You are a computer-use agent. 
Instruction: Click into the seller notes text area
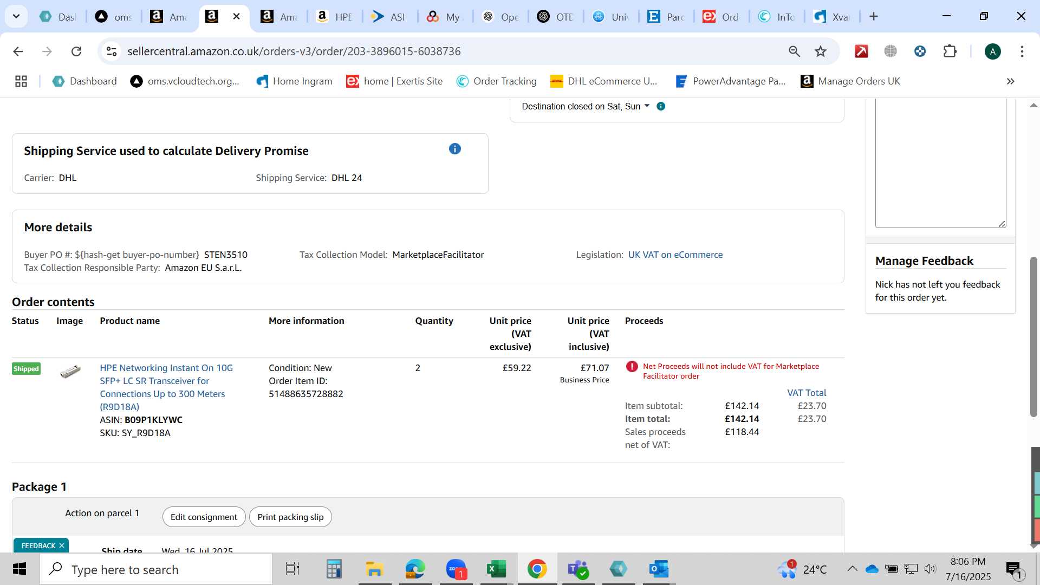click(940, 162)
